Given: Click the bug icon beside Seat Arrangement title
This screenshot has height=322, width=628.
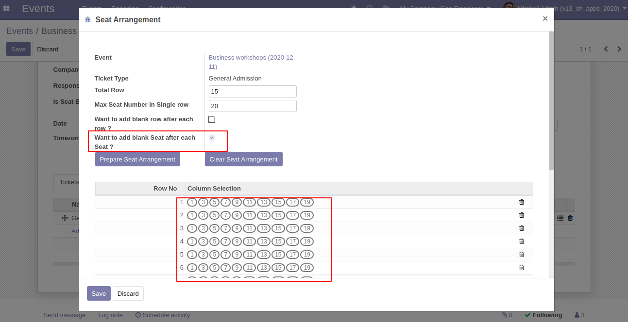Looking at the screenshot, I should [88, 19].
